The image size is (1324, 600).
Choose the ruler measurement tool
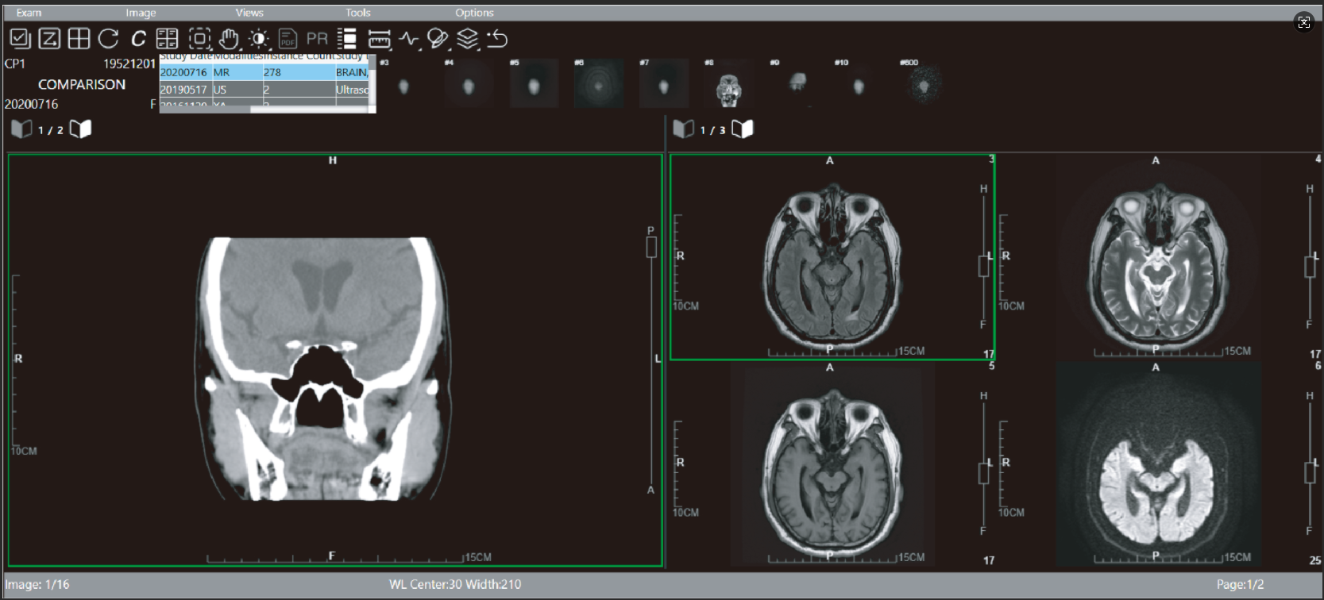(379, 38)
